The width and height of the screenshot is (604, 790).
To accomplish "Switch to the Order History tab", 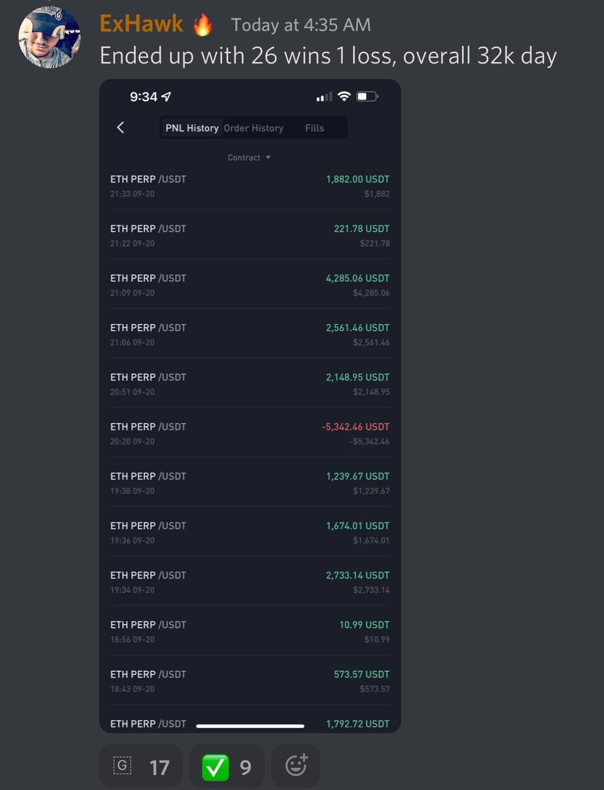I will (254, 128).
